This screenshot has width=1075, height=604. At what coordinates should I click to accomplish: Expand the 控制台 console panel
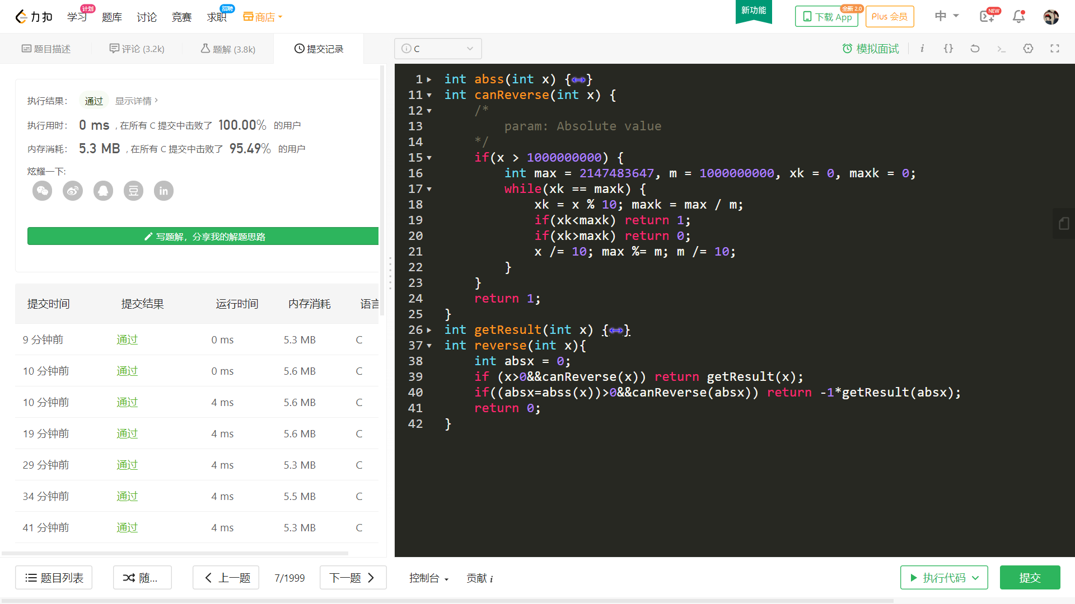[428, 578]
